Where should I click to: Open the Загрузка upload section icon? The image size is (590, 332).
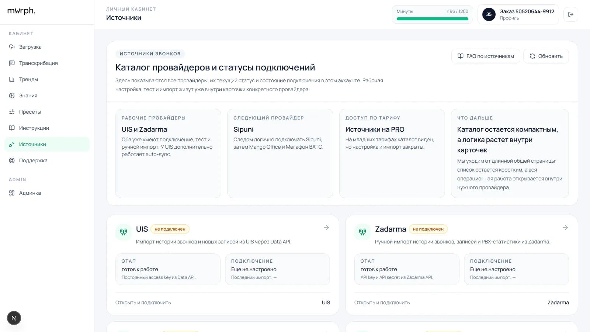[12, 47]
